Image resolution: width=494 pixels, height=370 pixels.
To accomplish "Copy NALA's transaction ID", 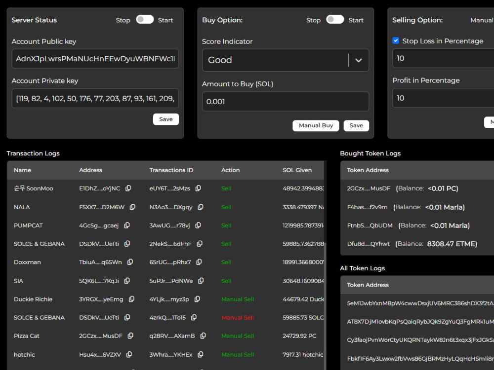I will (200, 207).
